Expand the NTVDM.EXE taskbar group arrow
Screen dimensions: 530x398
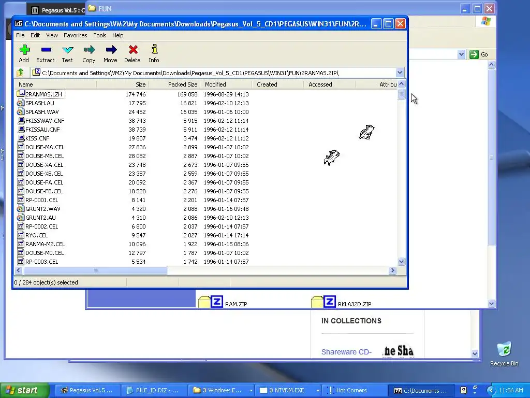click(317, 390)
